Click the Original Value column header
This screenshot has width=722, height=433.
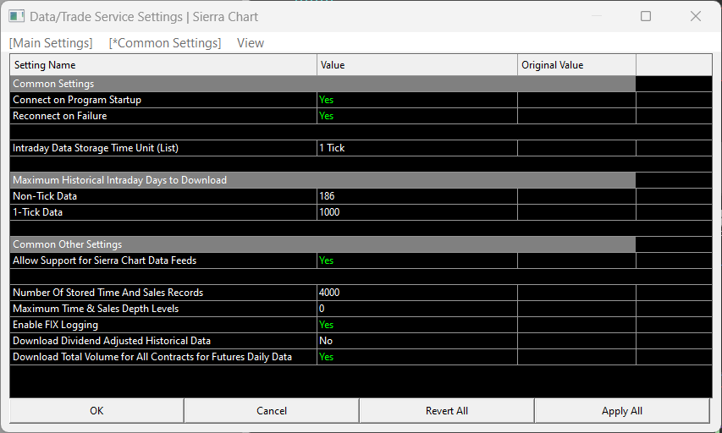577,65
